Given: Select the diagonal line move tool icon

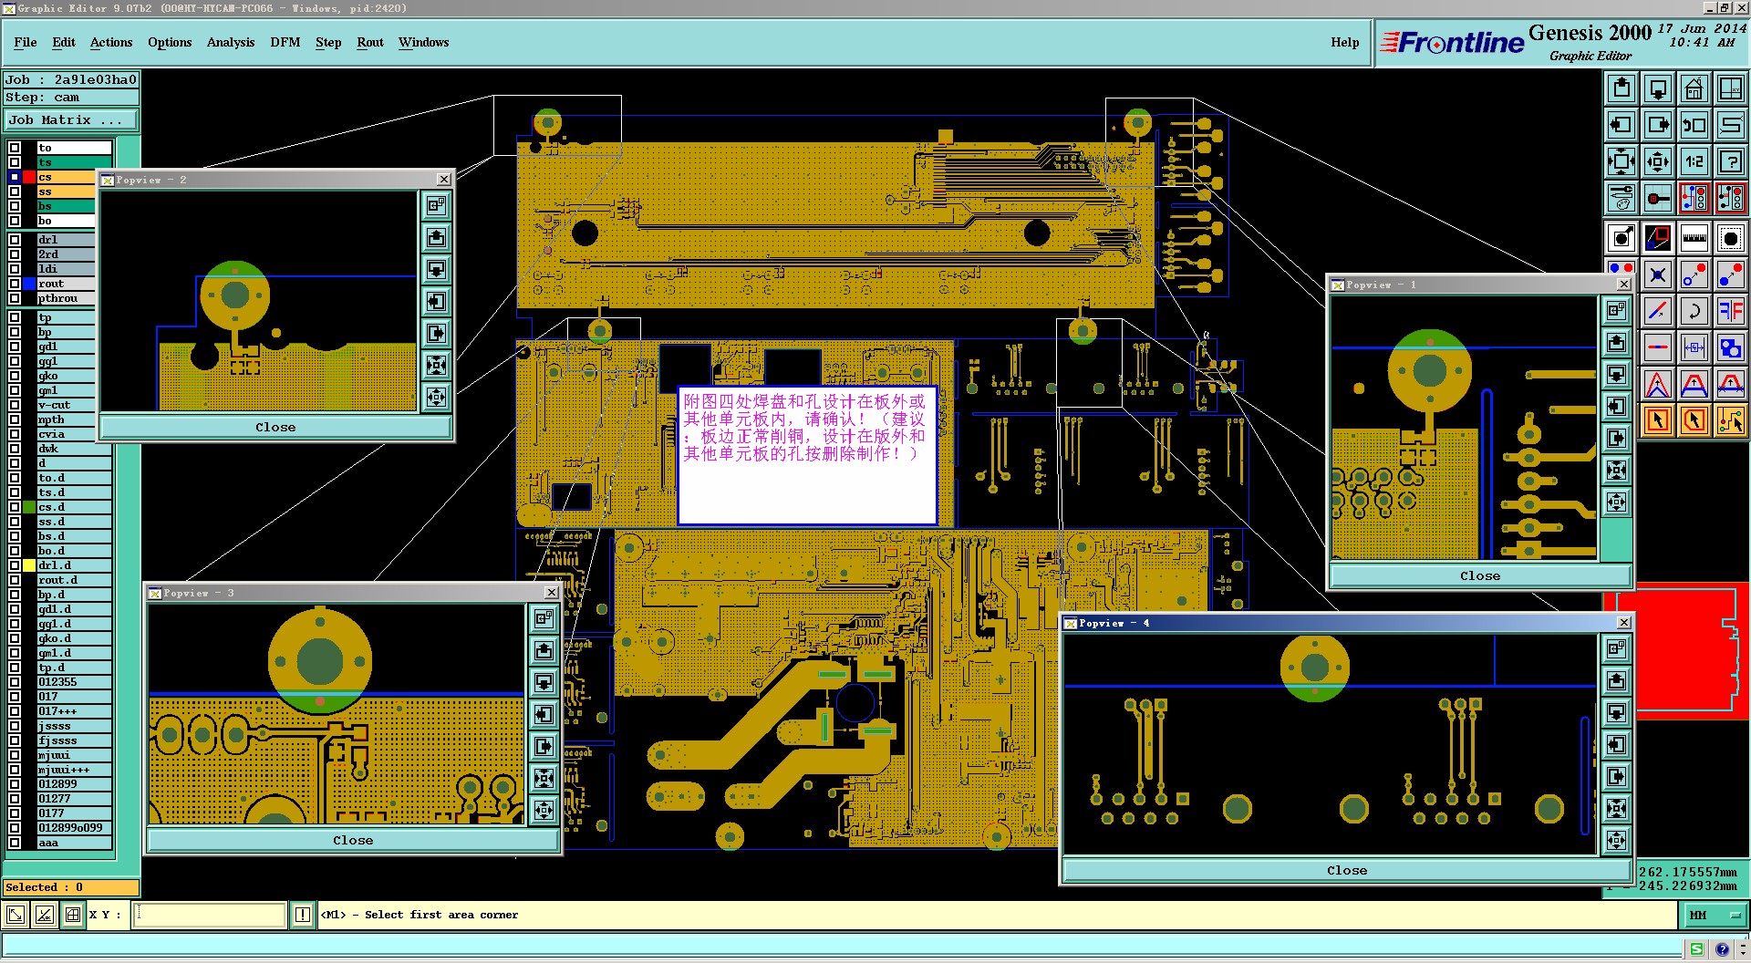Looking at the screenshot, I should 1658,311.
